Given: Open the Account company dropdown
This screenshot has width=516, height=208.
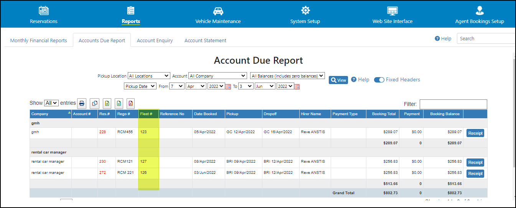Looking at the screenshot, I should coord(217,76).
